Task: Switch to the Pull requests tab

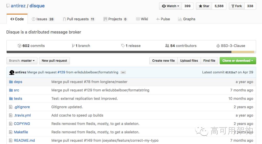Action: click(79, 19)
